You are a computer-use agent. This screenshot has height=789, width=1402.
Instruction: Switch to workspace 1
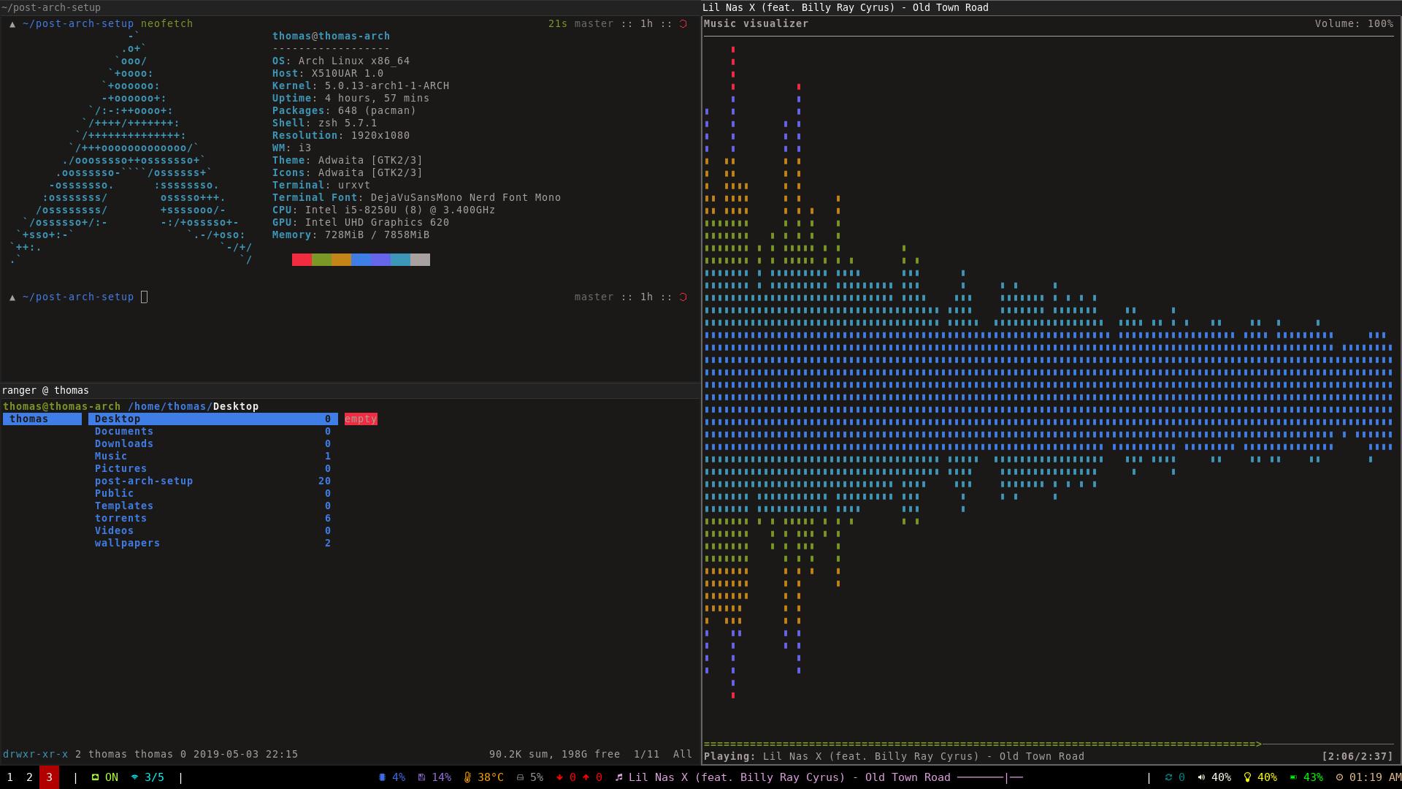click(9, 777)
